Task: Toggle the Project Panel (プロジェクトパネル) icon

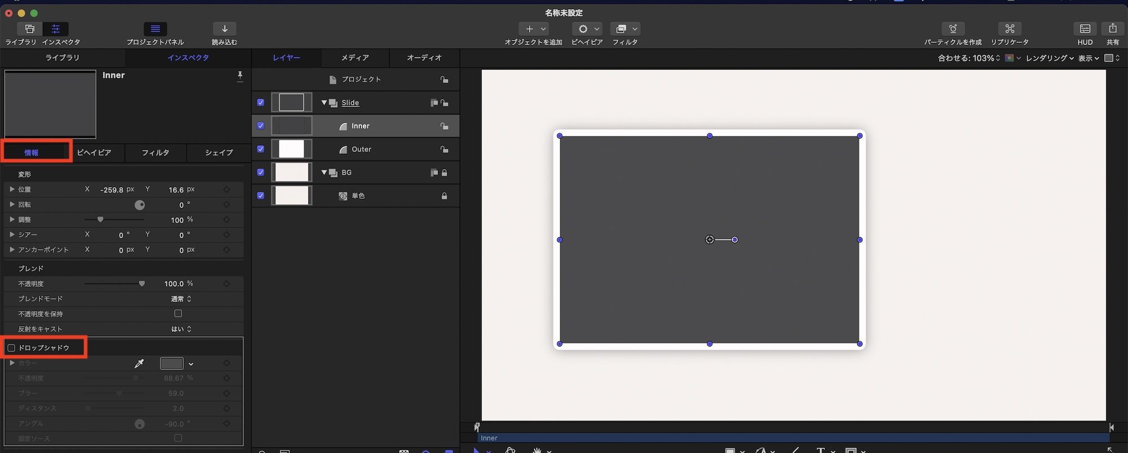Action: [x=155, y=29]
